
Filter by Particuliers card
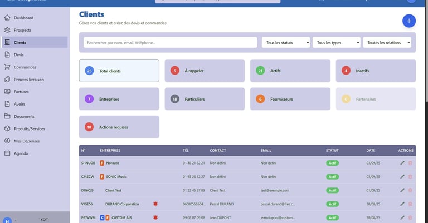[x=205, y=99]
